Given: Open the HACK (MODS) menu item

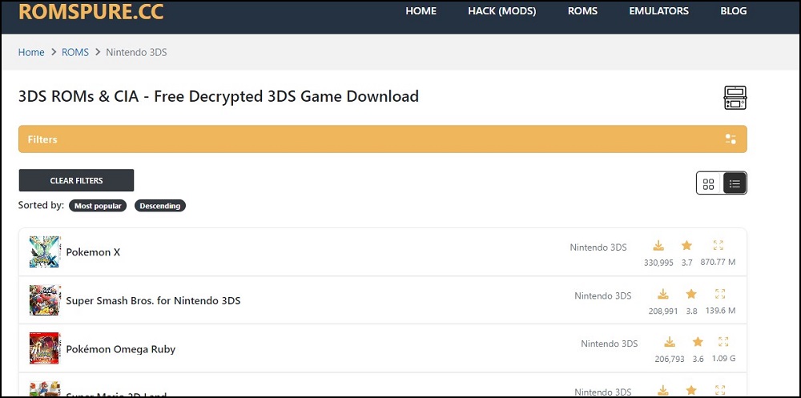Looking at the screenshot, I should click(x=502, y=10).
